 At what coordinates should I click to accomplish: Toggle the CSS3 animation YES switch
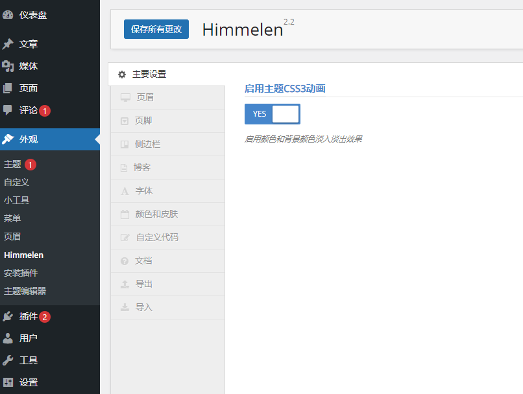tap(272, 114)
